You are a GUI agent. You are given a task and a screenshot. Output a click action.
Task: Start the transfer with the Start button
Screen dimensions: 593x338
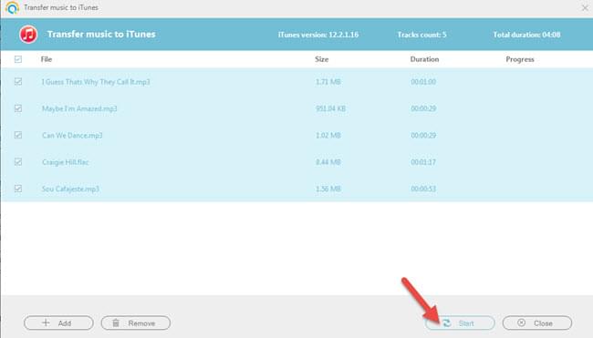(x=460, y=323)
